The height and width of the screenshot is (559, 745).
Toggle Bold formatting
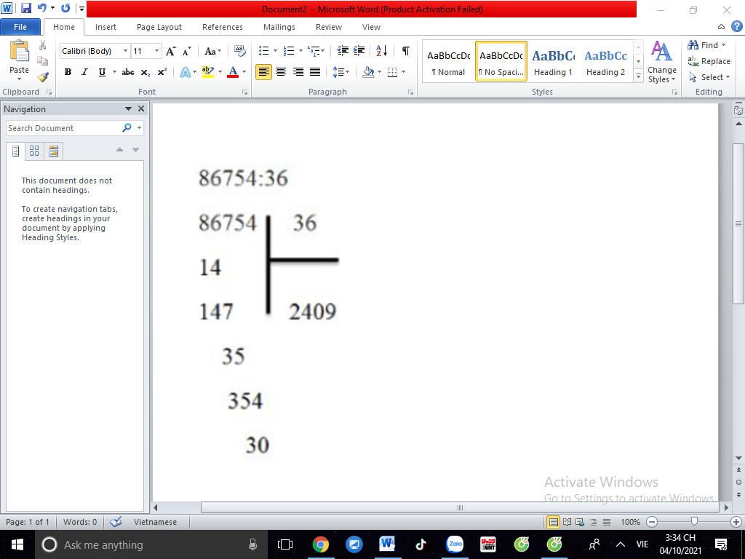point(68,72)
